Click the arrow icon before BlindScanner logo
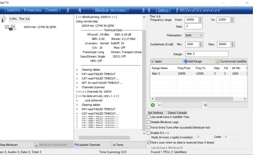The image size is (253, 155). pos(177,10)
